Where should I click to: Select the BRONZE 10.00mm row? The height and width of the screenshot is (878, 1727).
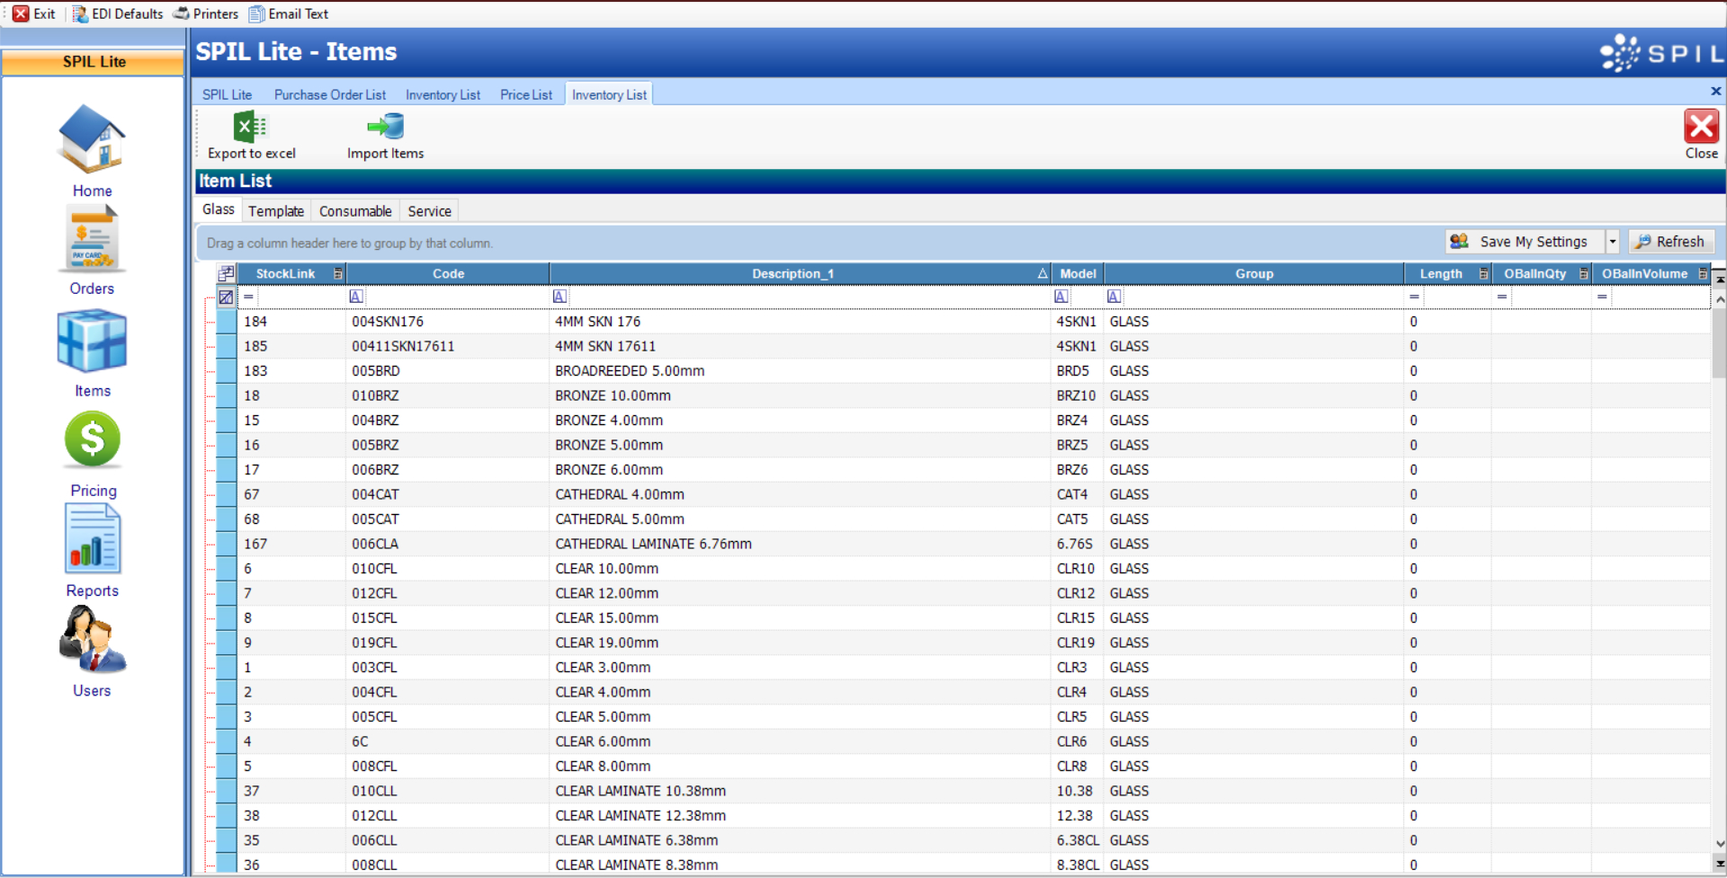tap(963, 395)
